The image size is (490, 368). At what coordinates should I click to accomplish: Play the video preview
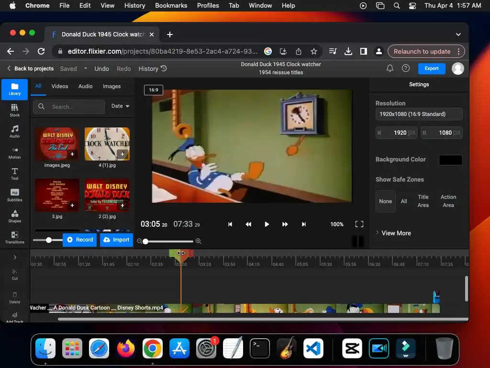[x=267, y=224]
